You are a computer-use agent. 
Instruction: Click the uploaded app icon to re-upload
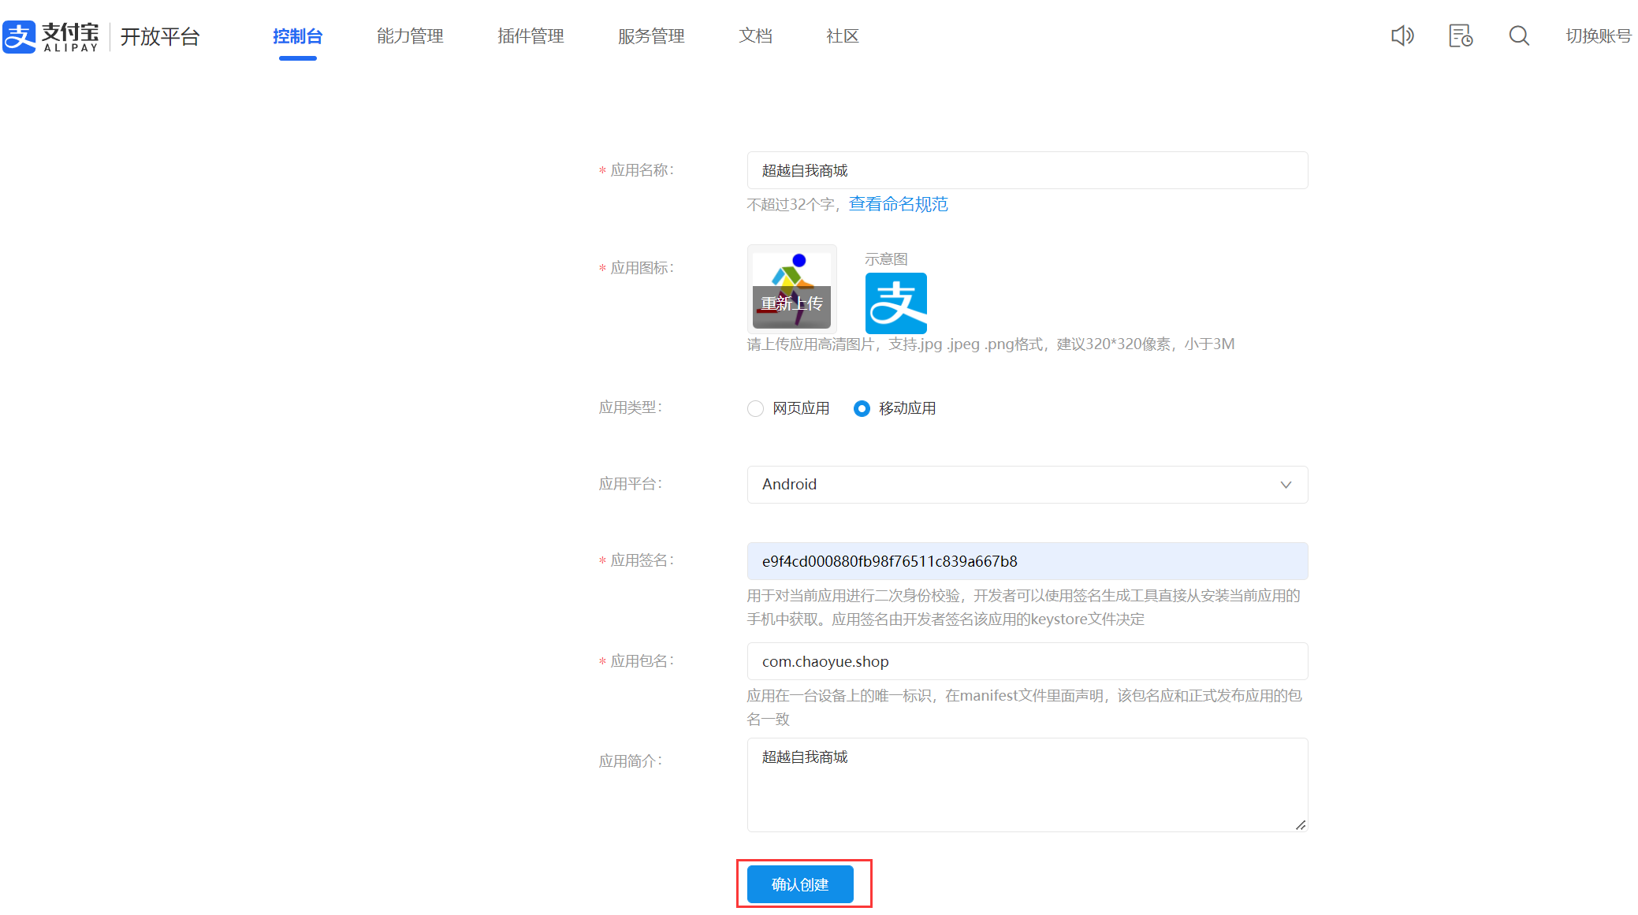point(791,289)
